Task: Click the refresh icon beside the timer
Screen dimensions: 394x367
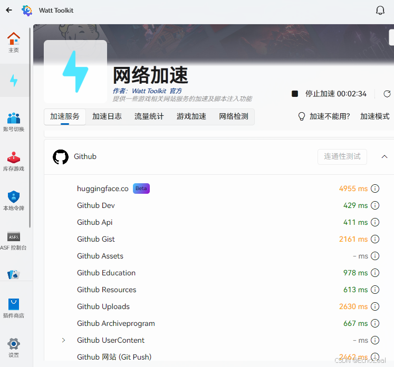Action: (387, 94)
